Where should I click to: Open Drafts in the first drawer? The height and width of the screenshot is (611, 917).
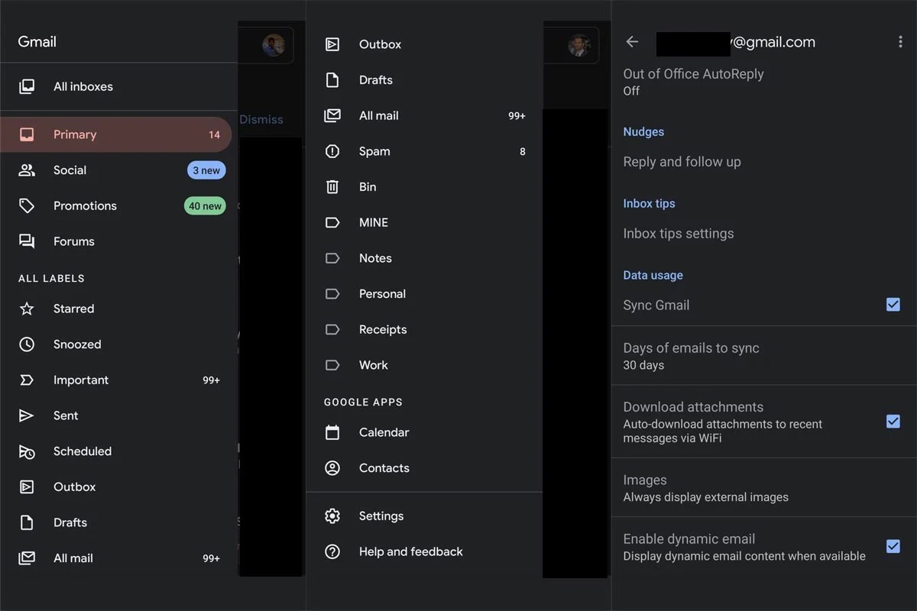click(118, 522)
